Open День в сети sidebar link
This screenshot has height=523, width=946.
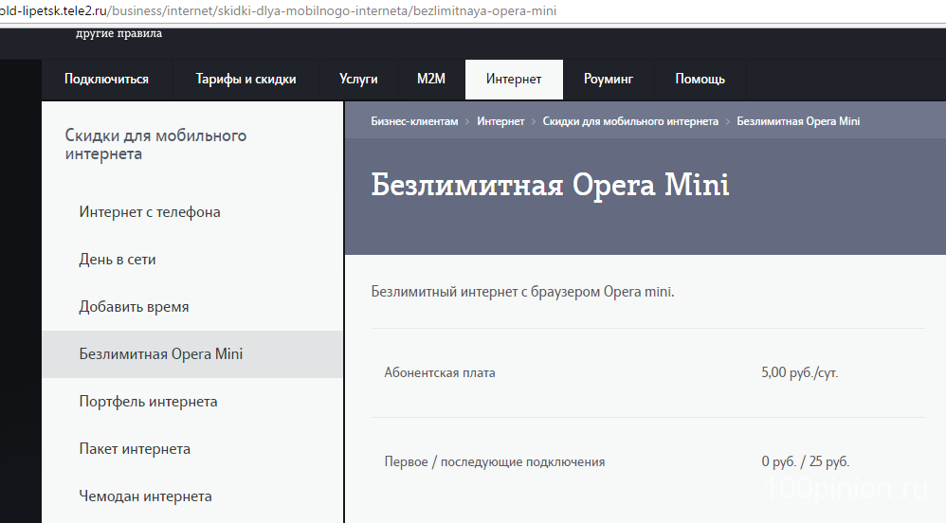coord(117,260)
